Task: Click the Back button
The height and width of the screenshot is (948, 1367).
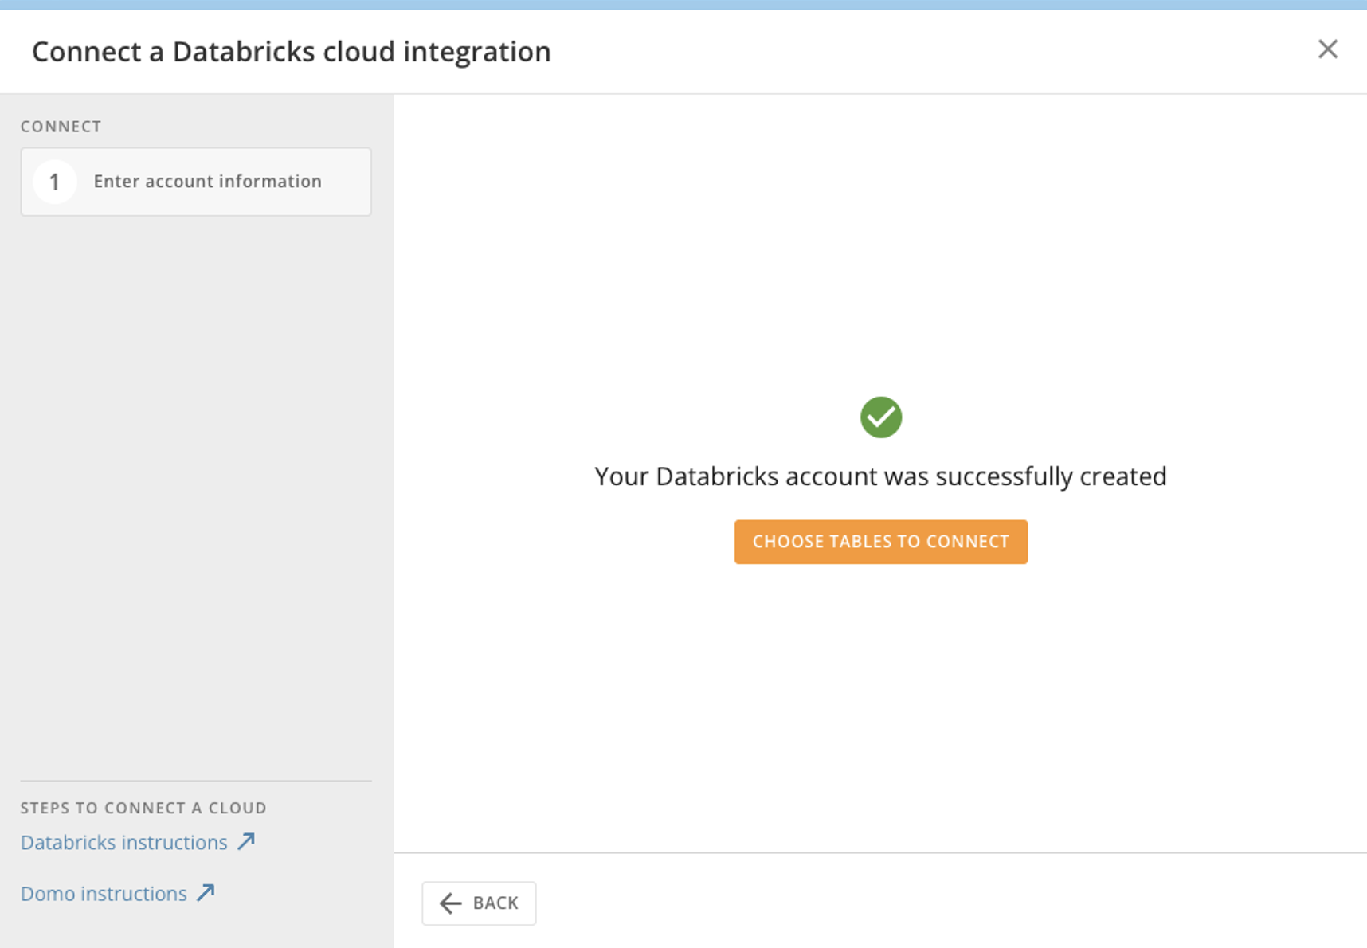Action: [x=479, y=903]
